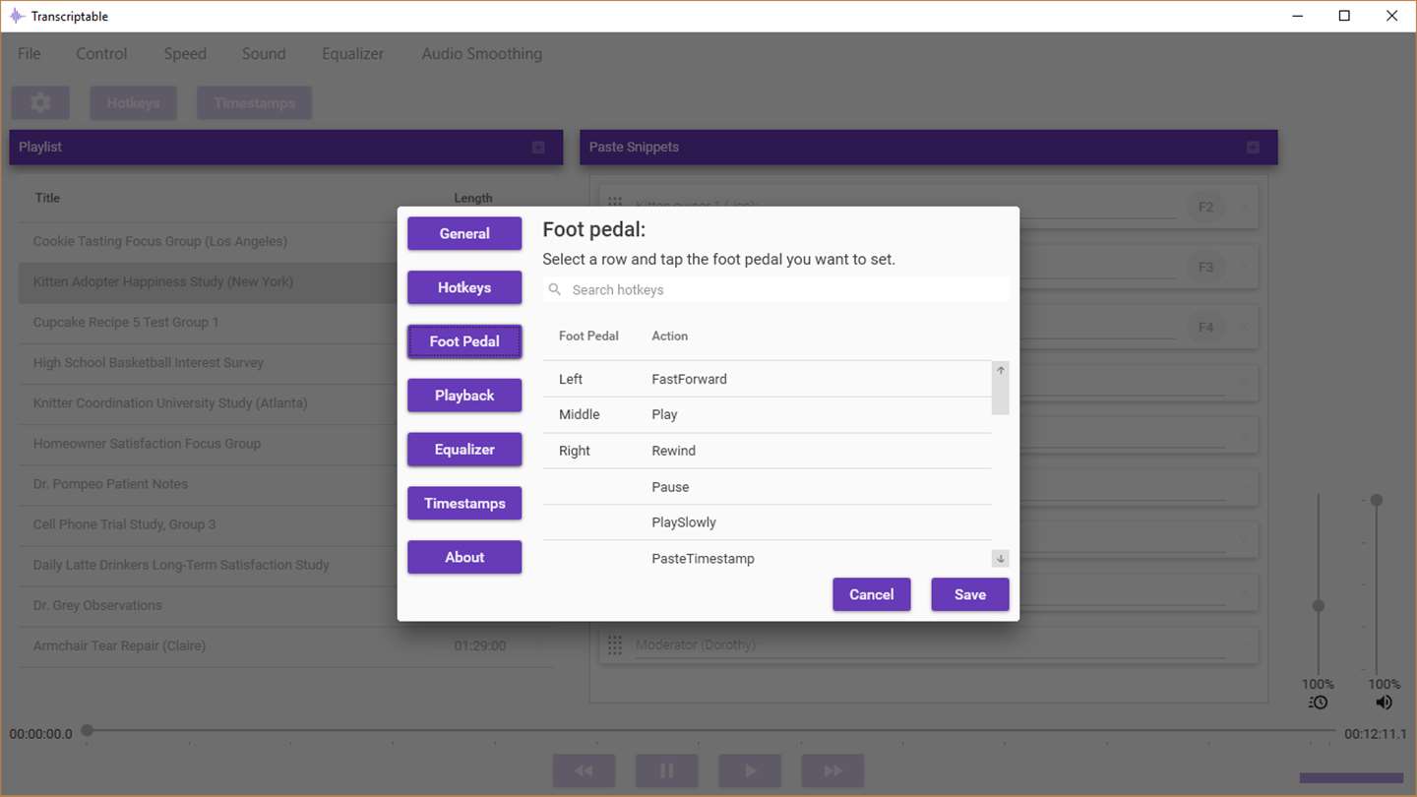Click the settings gear icon

tap(40, 102)
